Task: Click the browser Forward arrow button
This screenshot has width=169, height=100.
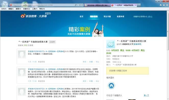Action: click(7, 5)
